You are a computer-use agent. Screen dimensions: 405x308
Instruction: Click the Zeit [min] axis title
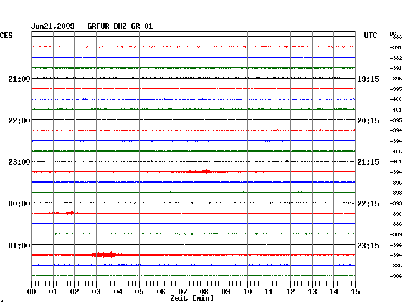[192, 298]
